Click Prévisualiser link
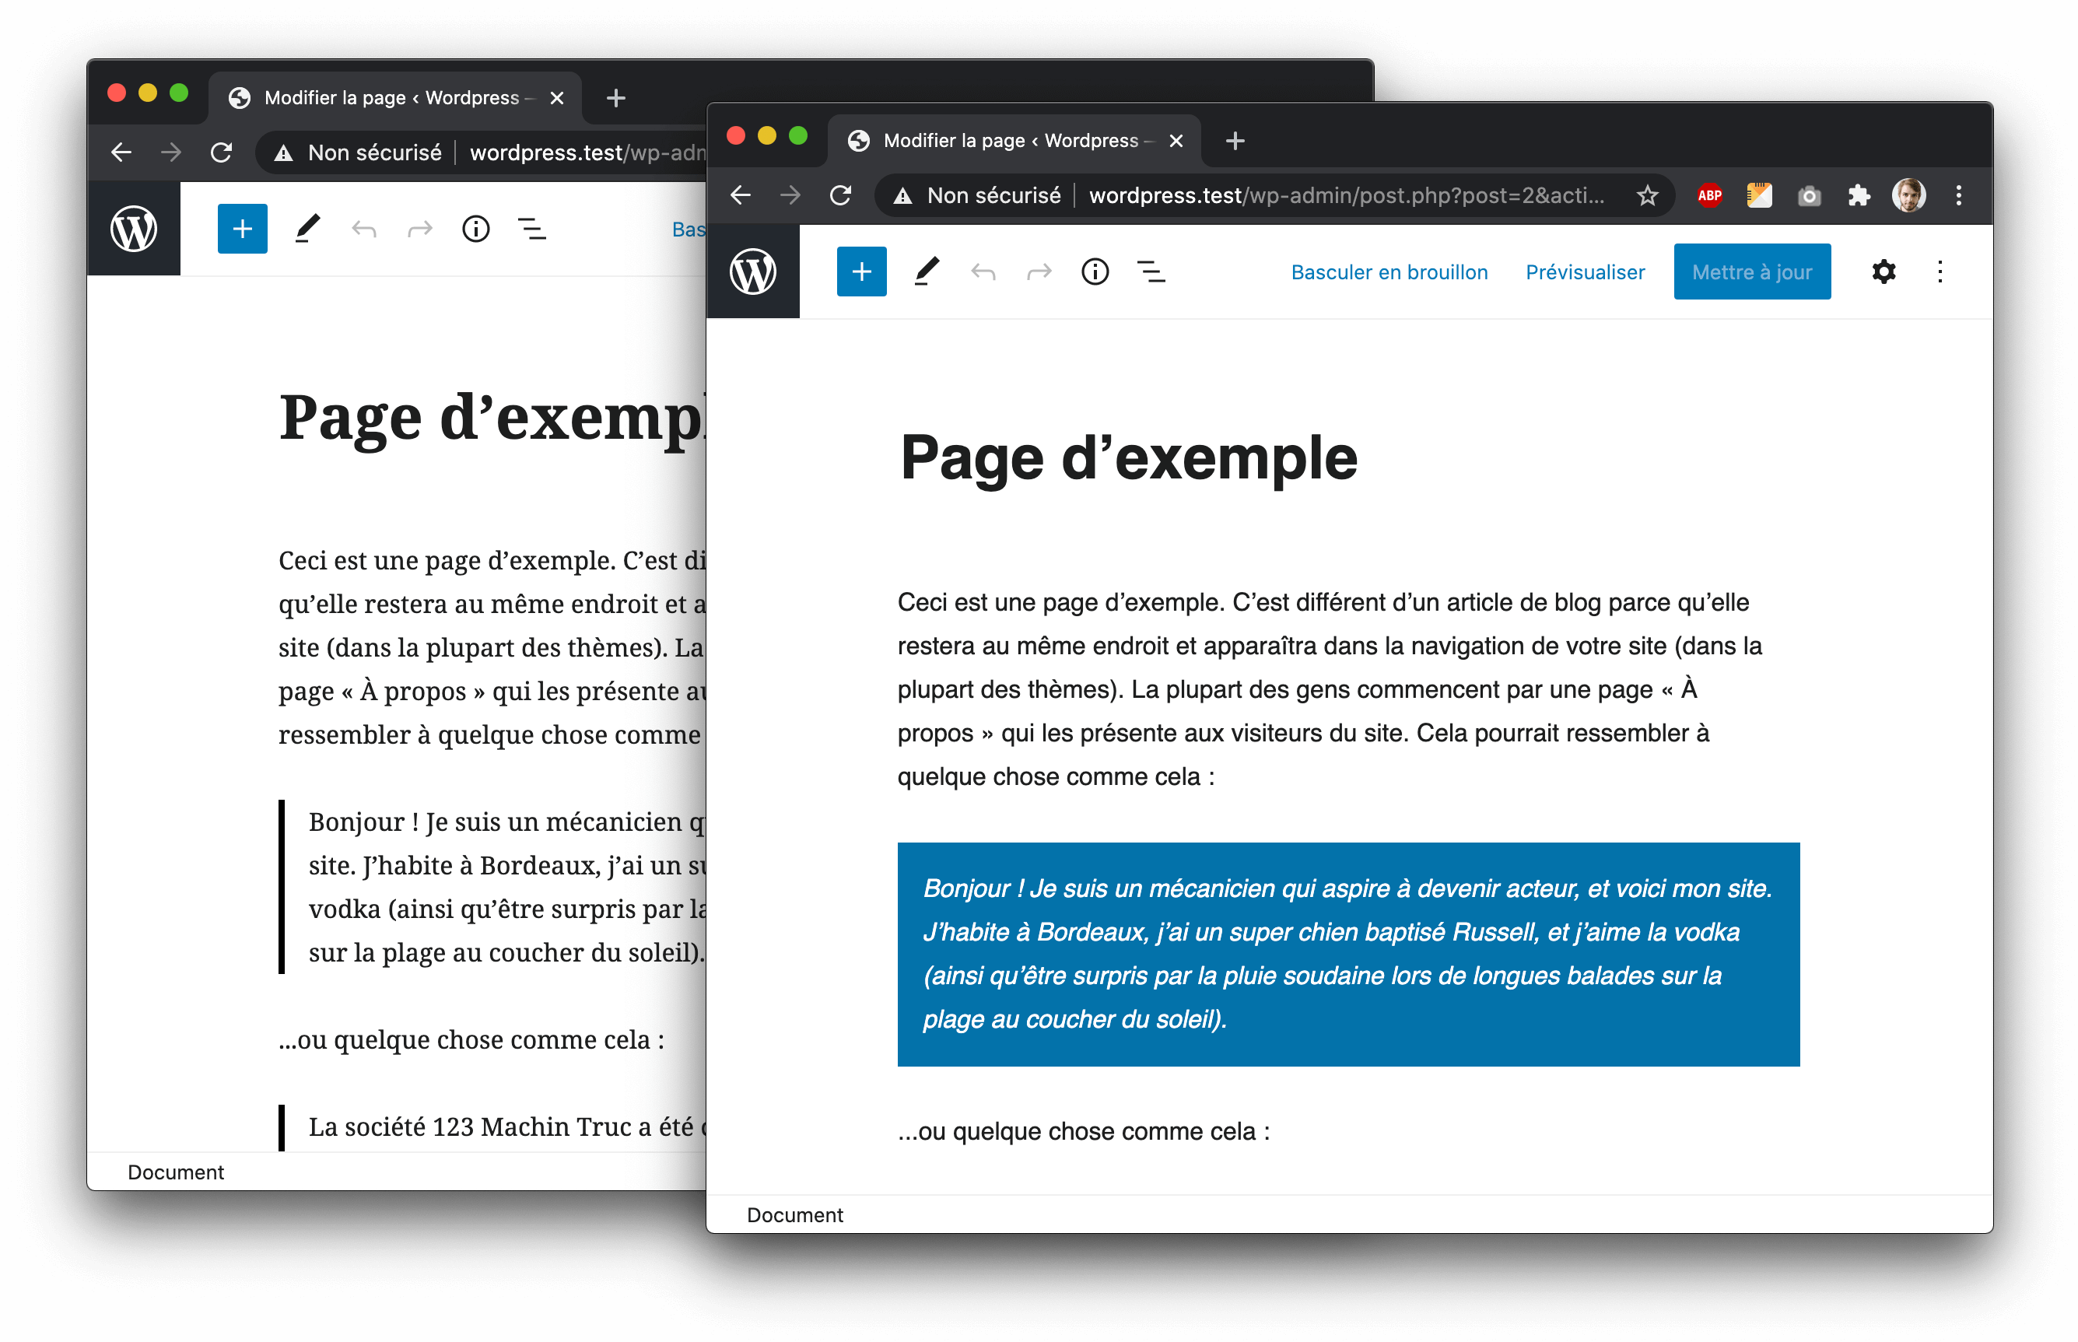 [x=1585, y=272]
